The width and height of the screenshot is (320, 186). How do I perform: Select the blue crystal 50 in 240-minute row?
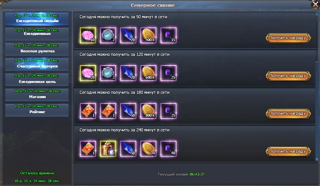coord(128,149)
